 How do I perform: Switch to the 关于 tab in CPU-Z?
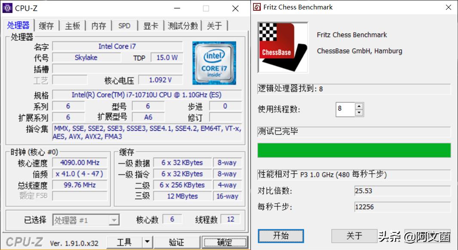tap(214, 26)
